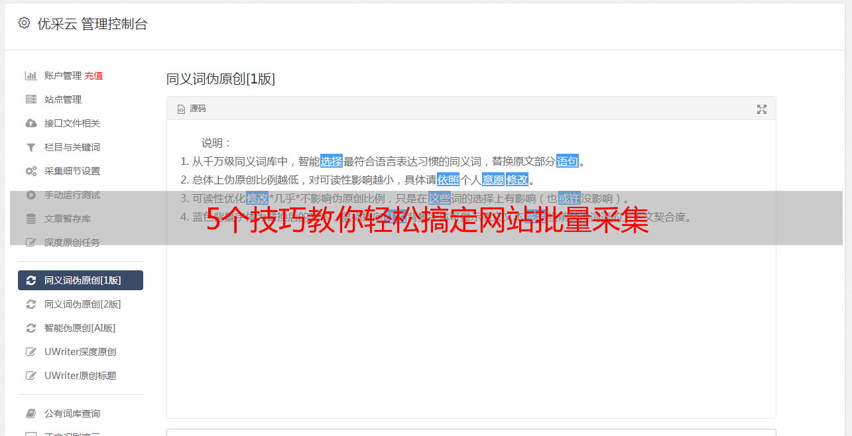Click the filter icon beside 栏目与关键词
The height and width of the screenshot is (436, 852).
tap(30, 147)
